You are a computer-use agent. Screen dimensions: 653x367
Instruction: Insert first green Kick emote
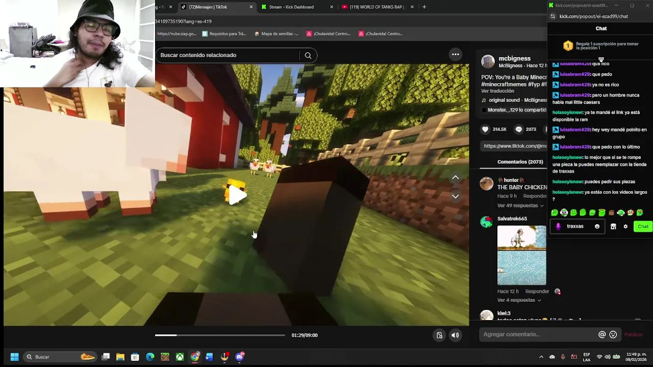(x=555, y=213)
